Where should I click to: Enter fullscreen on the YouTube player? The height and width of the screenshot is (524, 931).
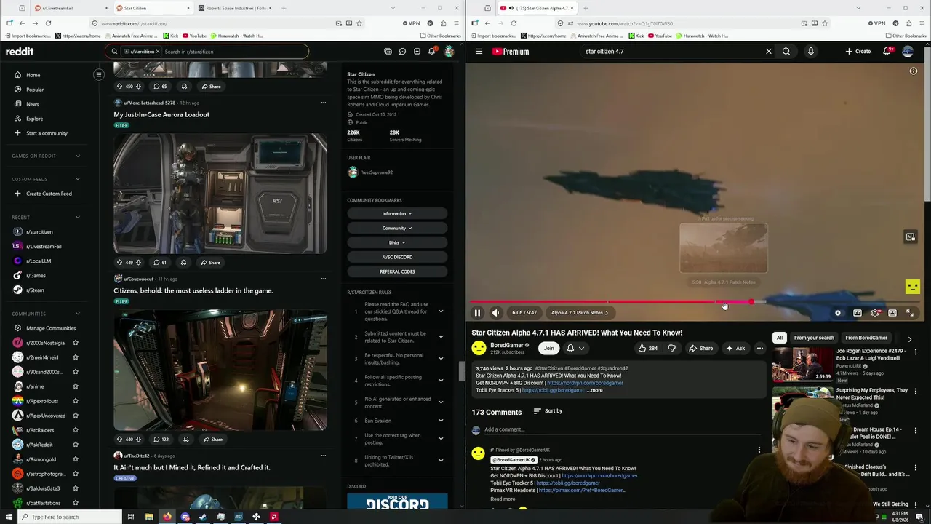910,313
